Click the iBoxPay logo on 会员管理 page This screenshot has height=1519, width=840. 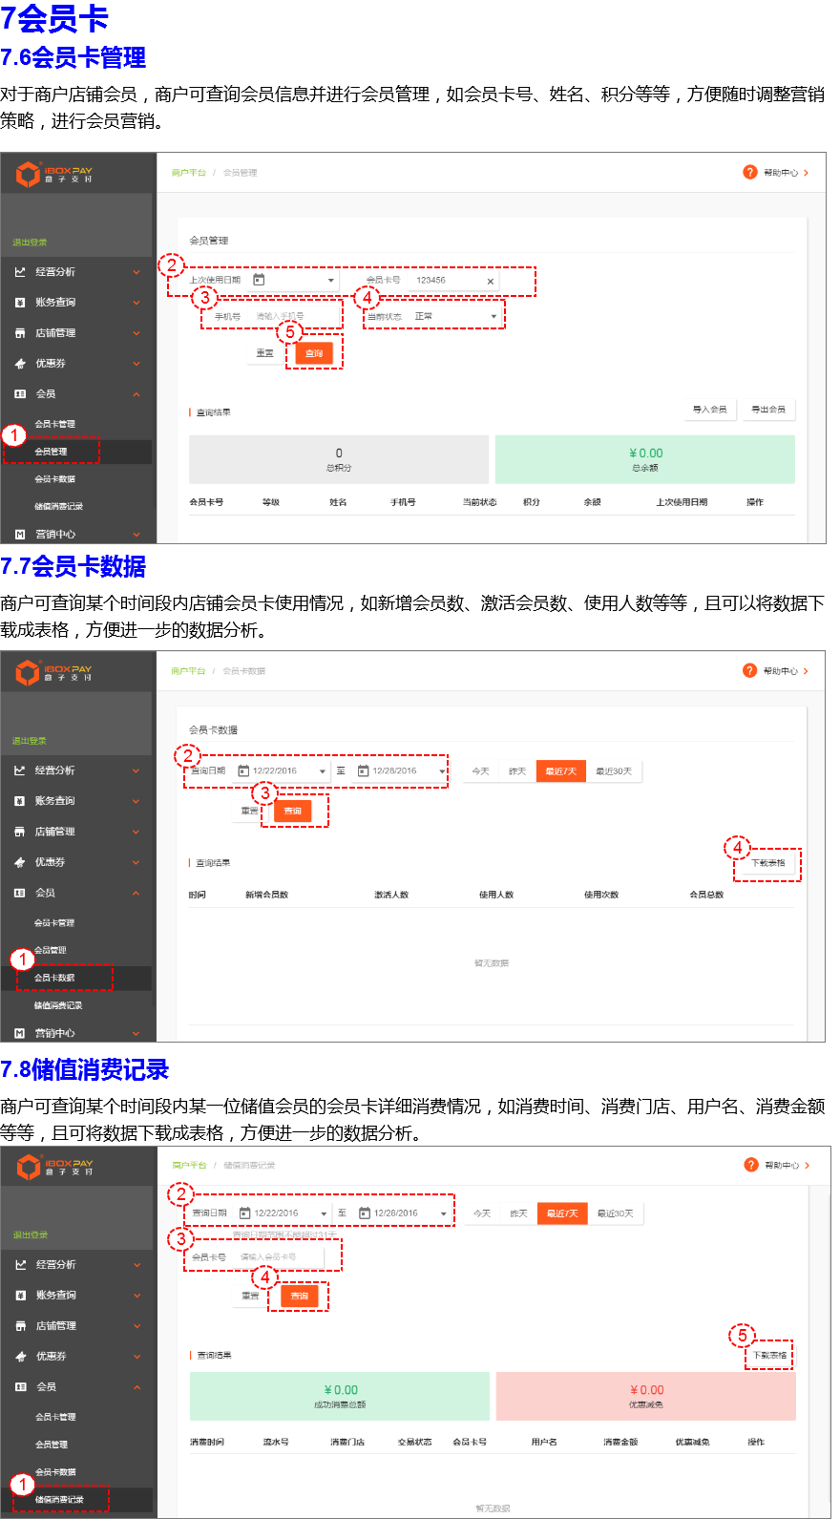click(54, 174)
